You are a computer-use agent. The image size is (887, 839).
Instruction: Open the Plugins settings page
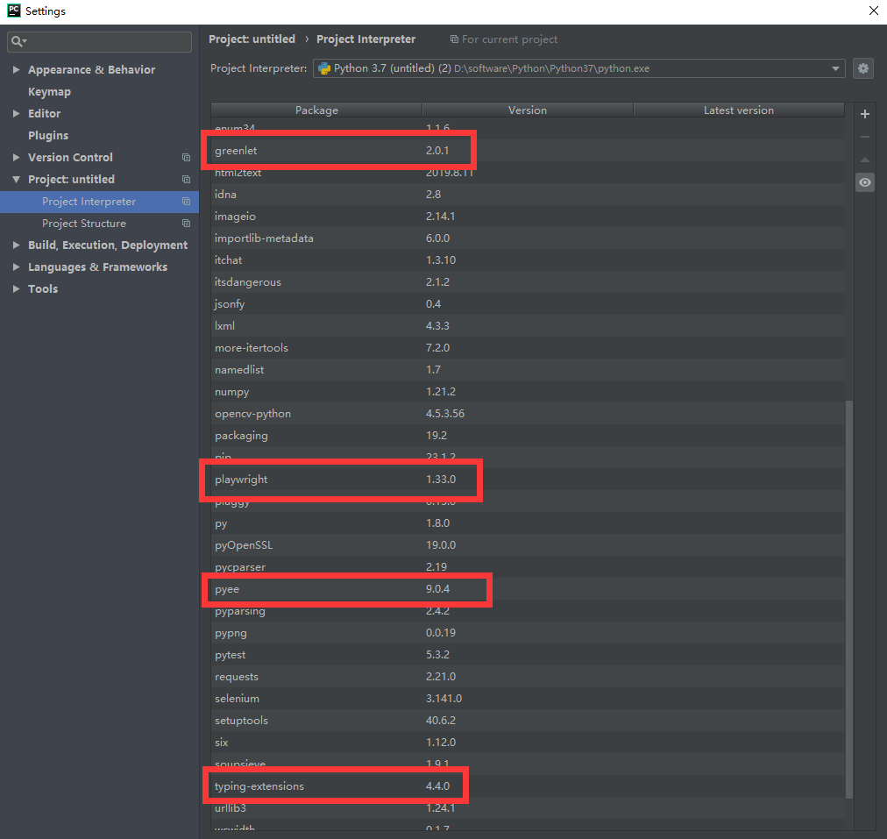coord(48,136)
